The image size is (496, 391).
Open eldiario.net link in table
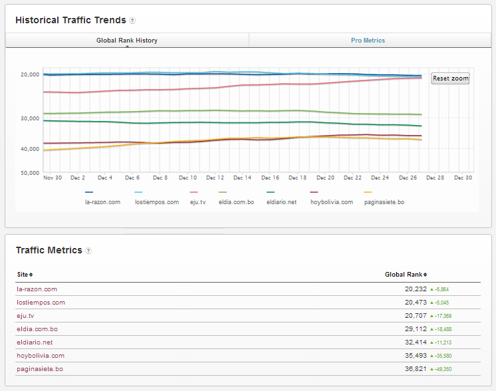(x=35, y=342)
